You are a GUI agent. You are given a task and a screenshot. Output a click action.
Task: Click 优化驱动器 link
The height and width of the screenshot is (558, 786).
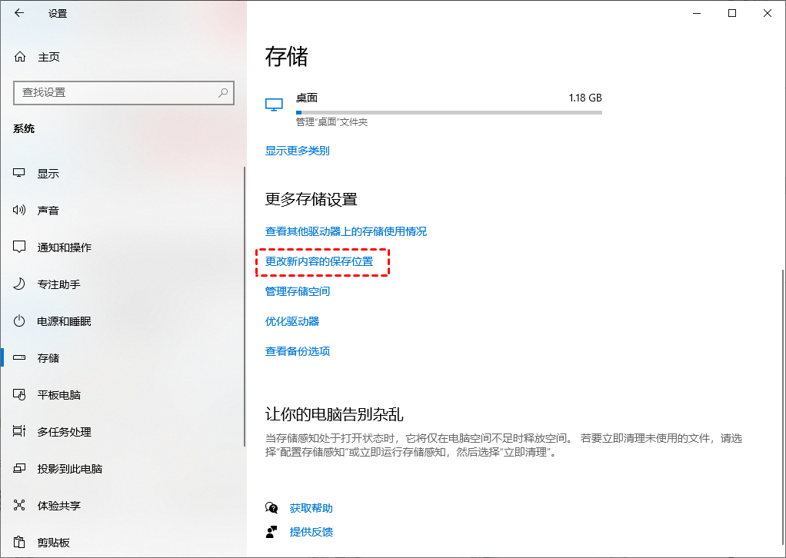coord(291,321)
